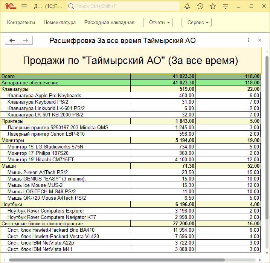The image size is (270, 263).
Task: Click the scroll up arrow
Action: (x=267, y=52)
